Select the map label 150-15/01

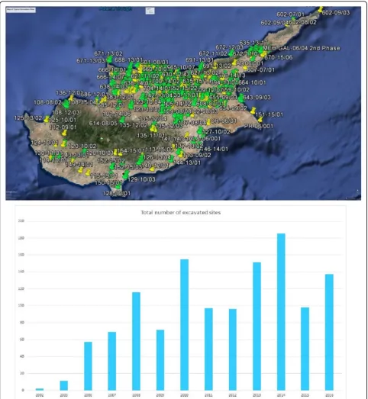point(108,182)
